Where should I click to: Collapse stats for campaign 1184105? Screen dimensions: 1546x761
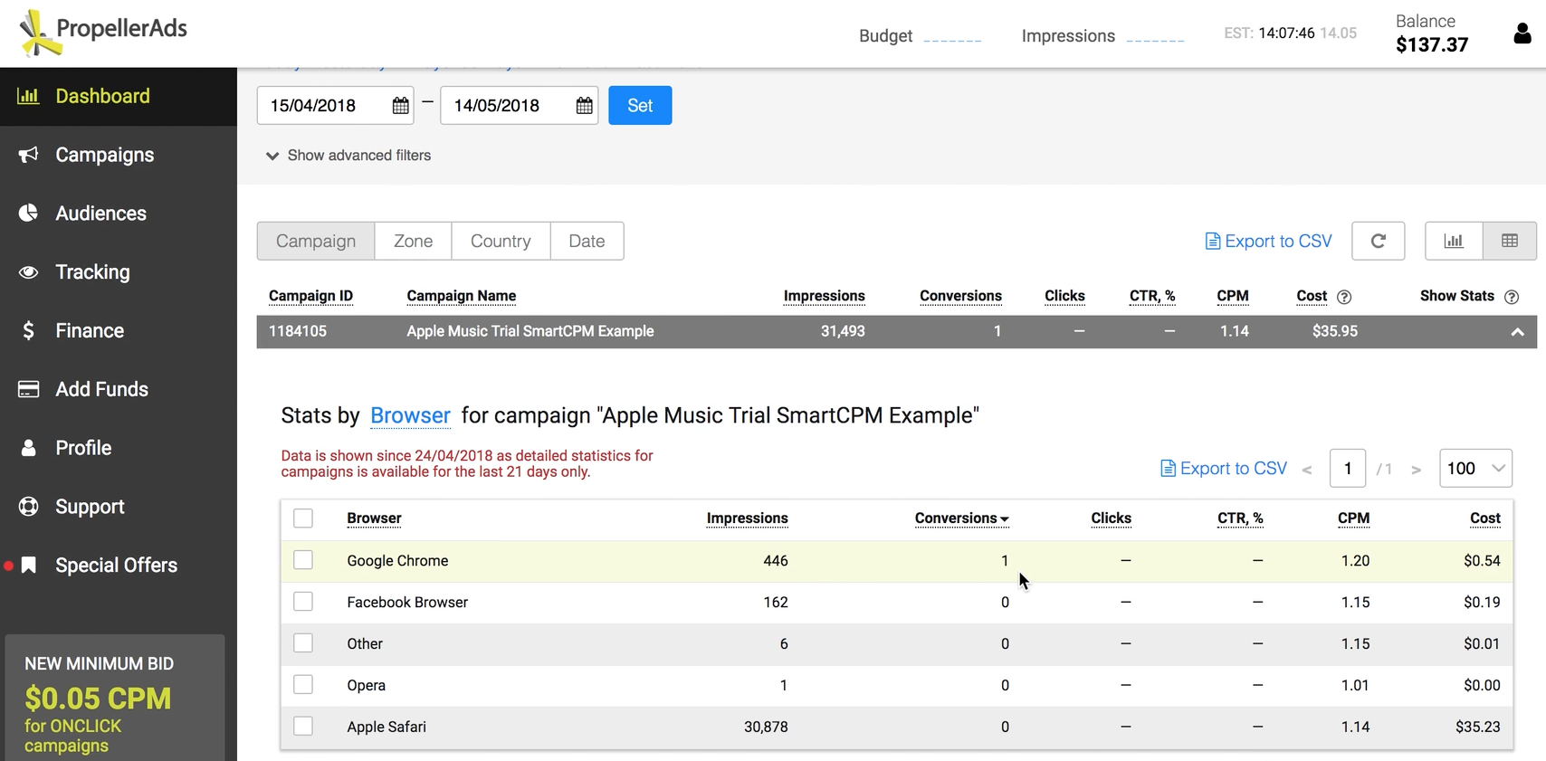[x=1517, y=332]
